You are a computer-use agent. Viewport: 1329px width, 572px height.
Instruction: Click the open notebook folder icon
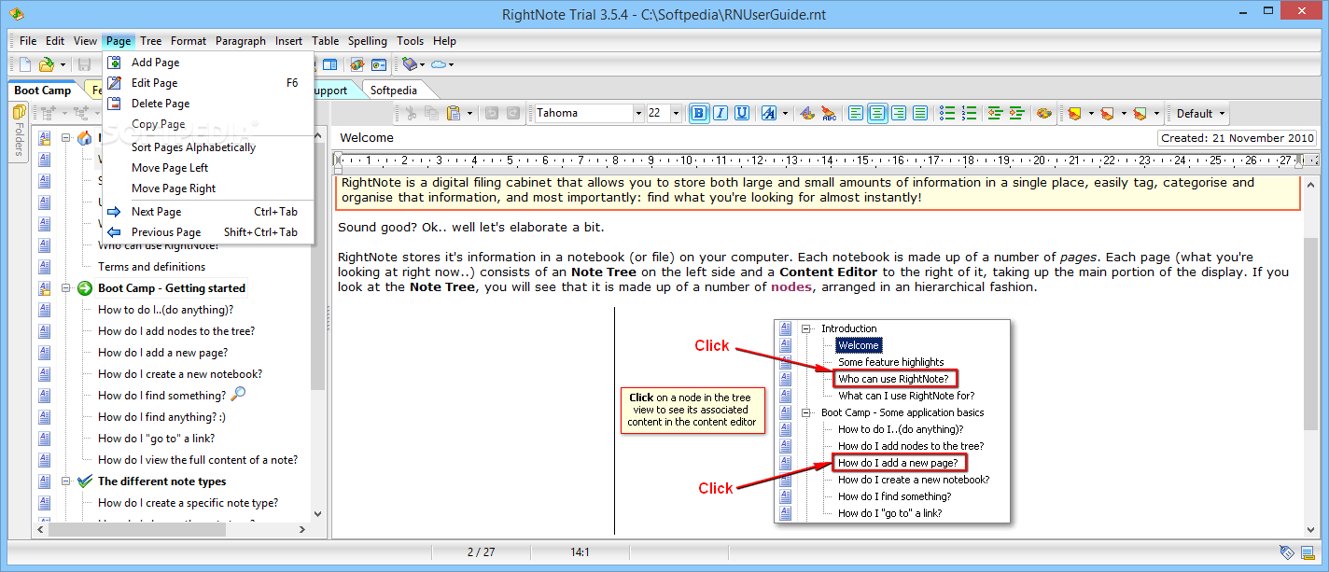tap(46, 64)
